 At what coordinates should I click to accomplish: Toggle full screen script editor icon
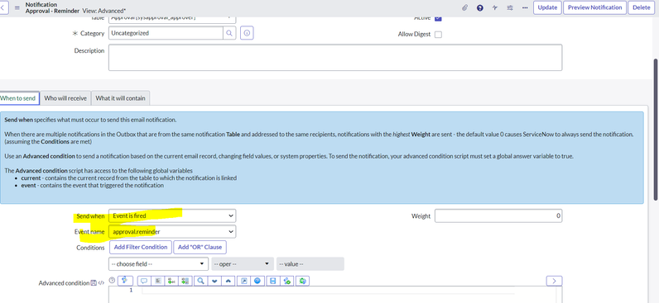point(243,281)
